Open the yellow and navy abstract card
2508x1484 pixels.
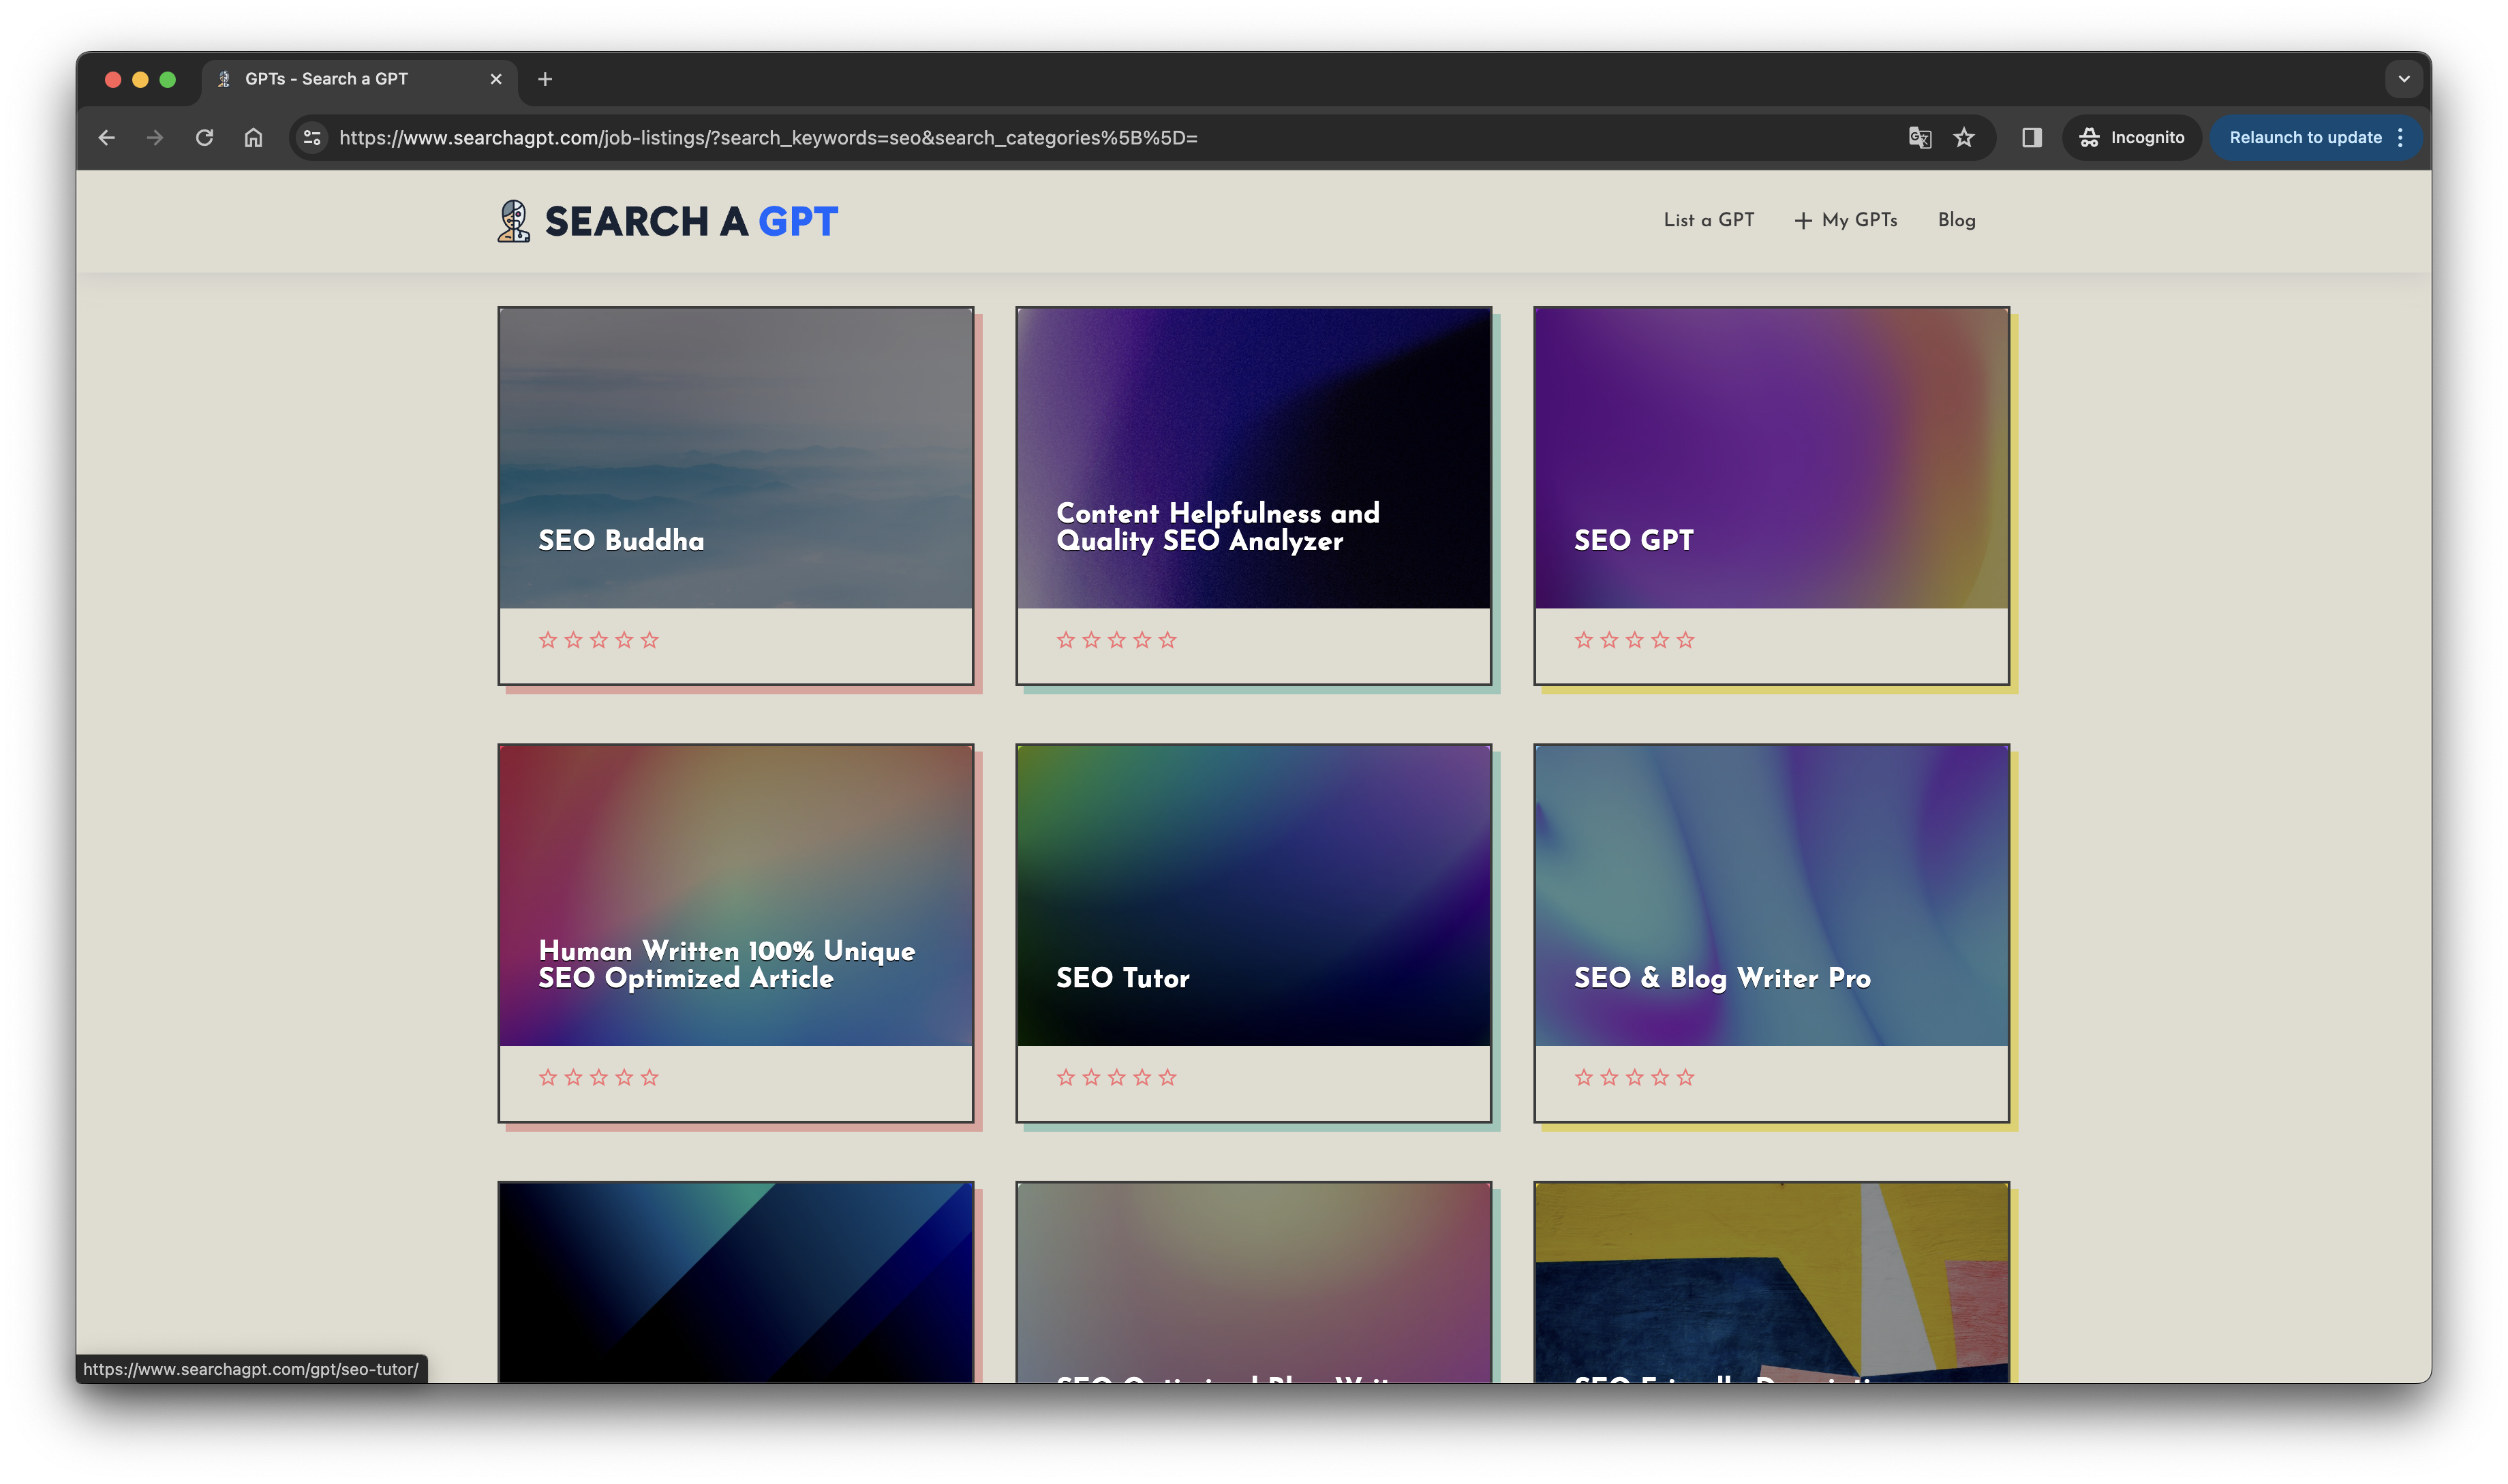click(1772, 1282)
